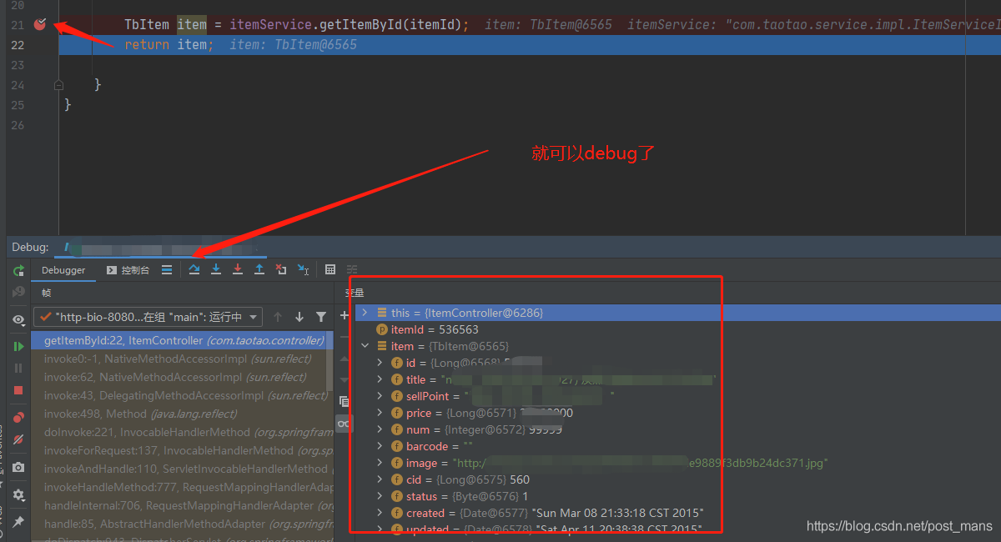Pin the Debug tool window

tap(18, 519)
